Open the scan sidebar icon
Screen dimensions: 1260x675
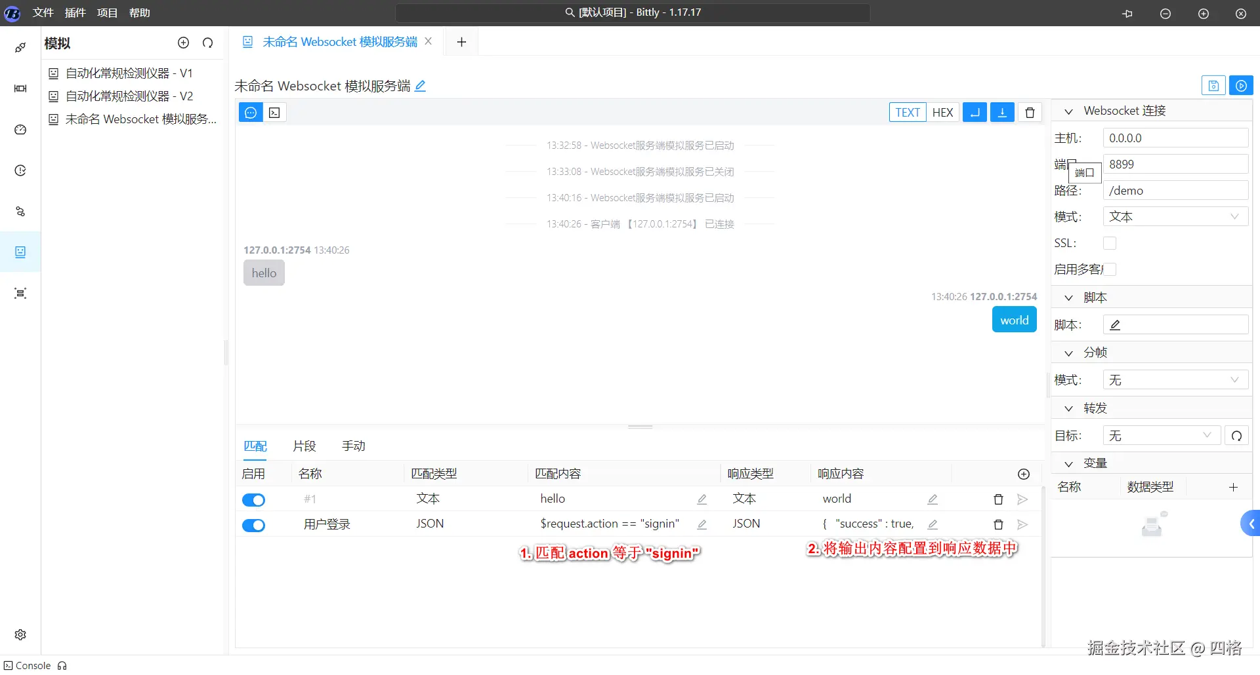[20, 293]
